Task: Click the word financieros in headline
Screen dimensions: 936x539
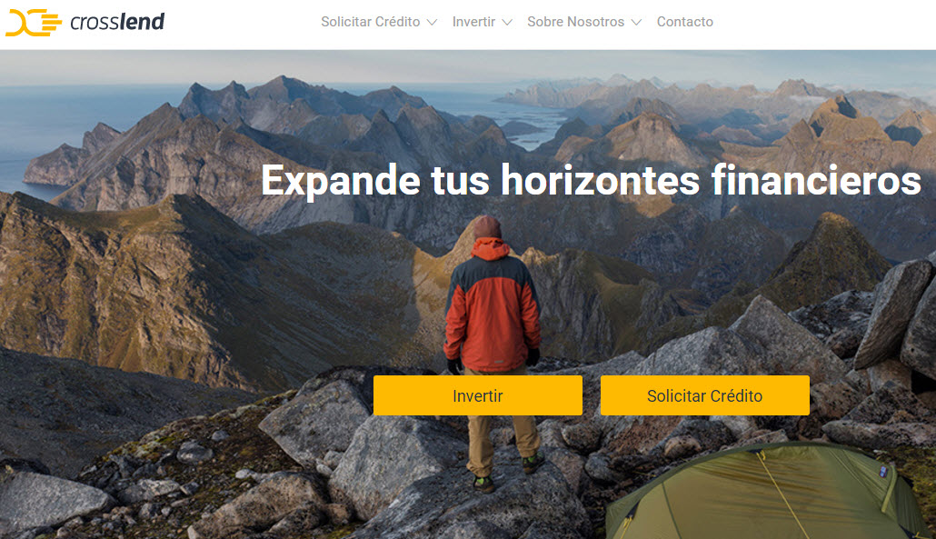Action: click(816, 180)
